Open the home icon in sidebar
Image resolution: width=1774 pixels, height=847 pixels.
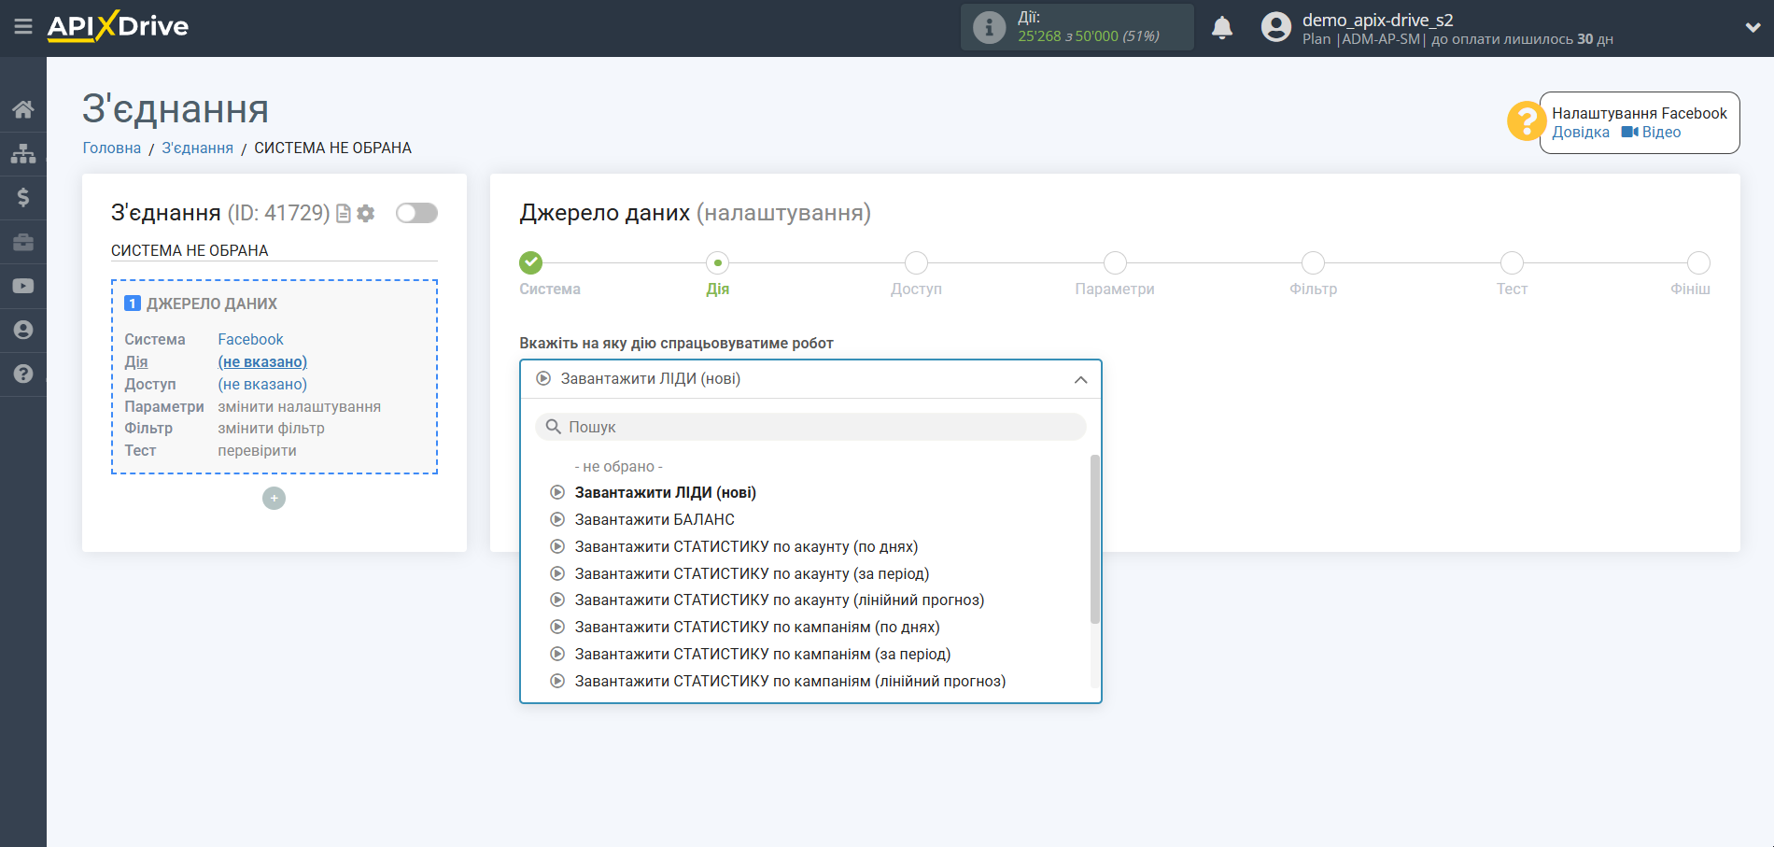23,109
